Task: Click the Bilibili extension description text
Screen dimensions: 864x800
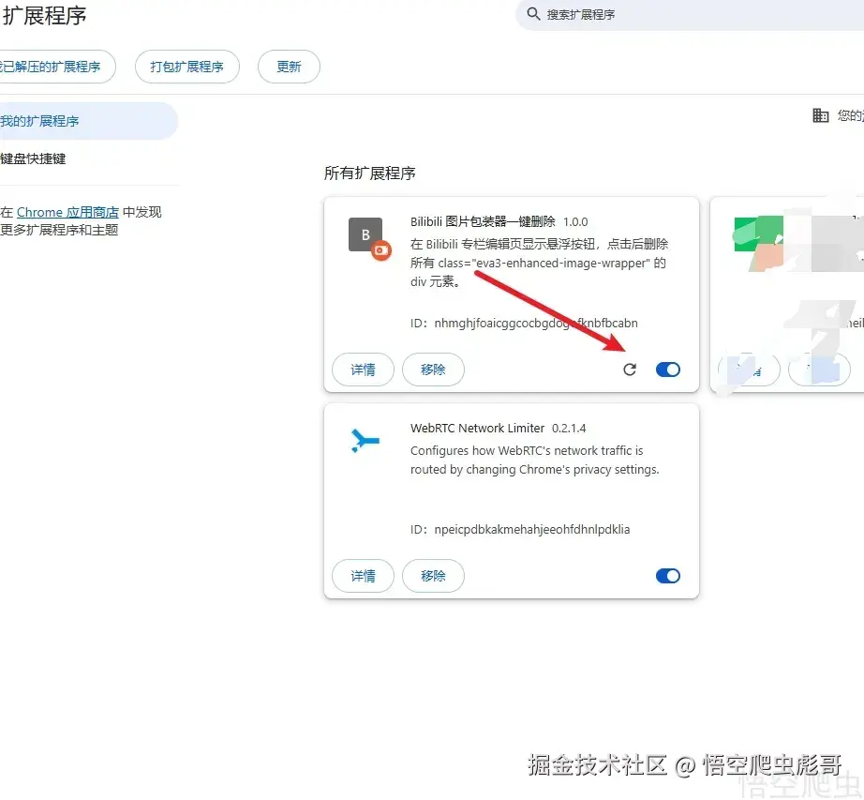Action: coord(539,263)
